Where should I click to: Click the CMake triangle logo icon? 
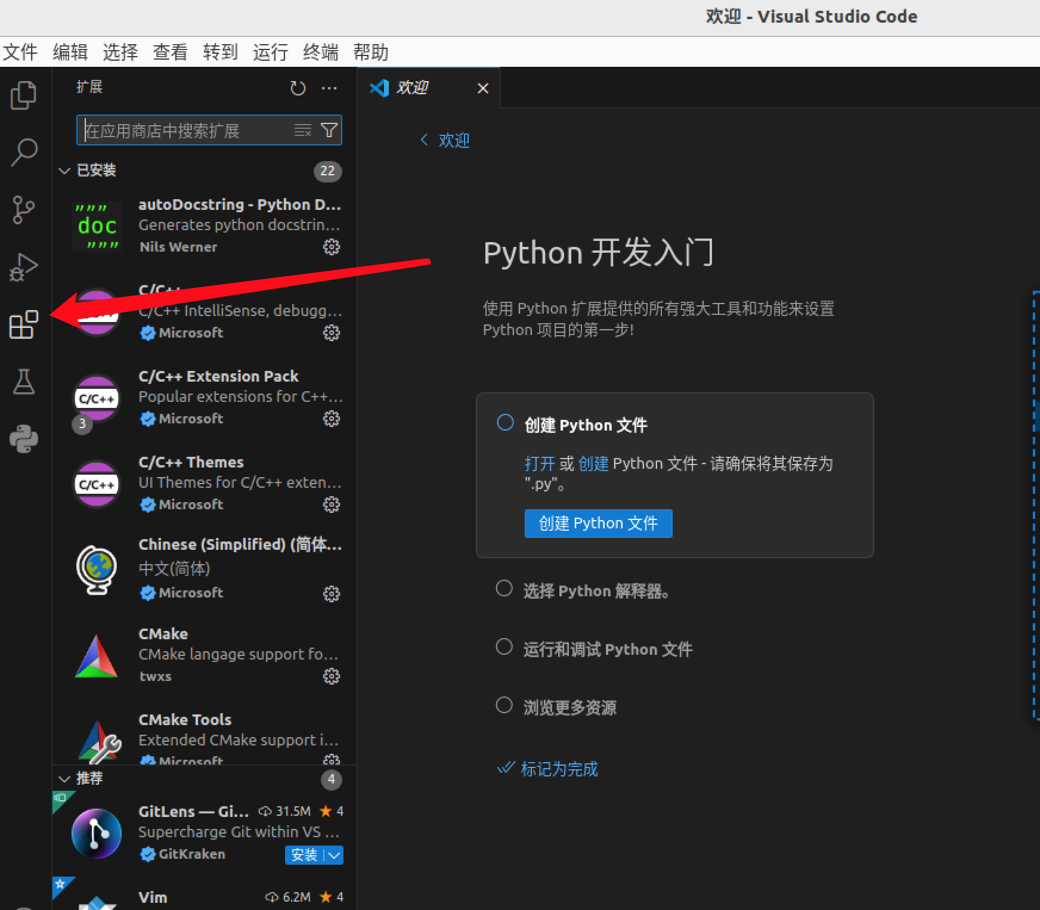pos(97,656)
